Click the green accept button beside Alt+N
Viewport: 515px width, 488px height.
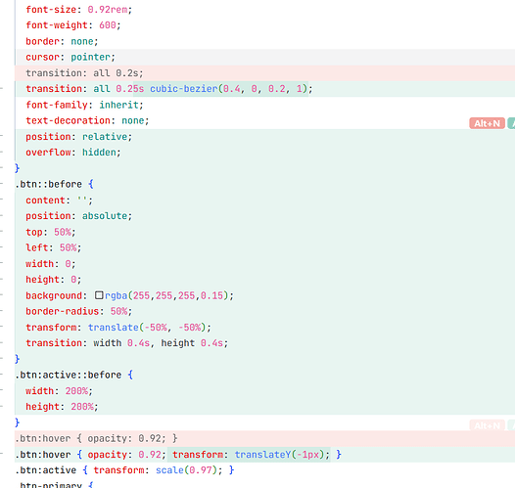point(511,123)
